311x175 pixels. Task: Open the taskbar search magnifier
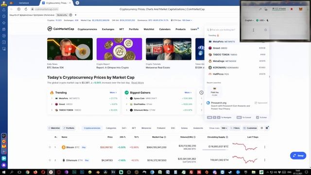(12, 172)
